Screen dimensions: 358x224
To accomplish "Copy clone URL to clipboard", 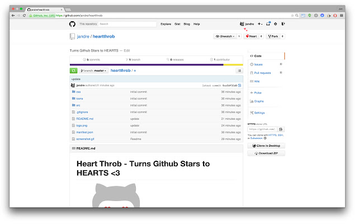I will point(281,129).
